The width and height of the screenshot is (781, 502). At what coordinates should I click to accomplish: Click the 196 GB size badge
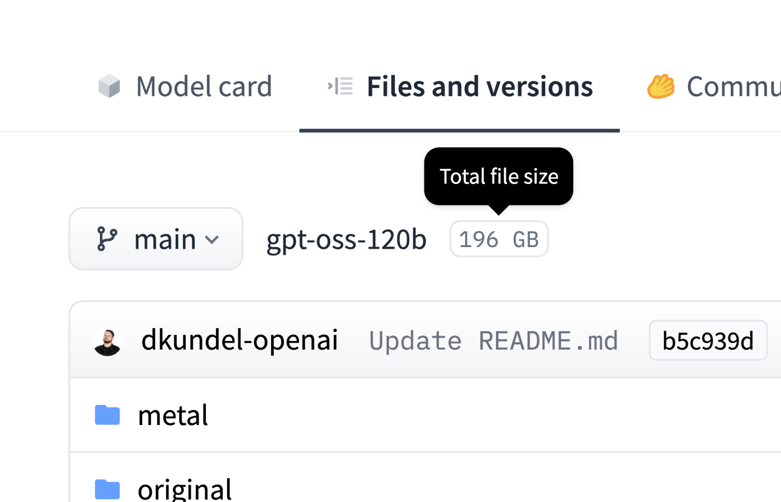(499, 239)
